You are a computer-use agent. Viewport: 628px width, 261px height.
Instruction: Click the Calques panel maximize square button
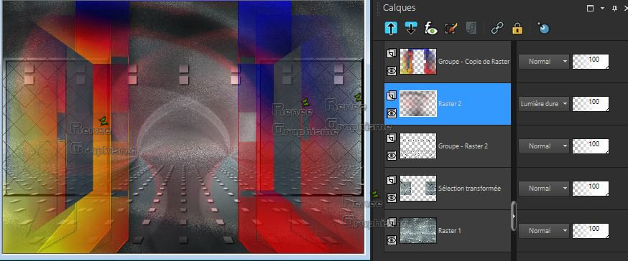click(x=590, y=9)
